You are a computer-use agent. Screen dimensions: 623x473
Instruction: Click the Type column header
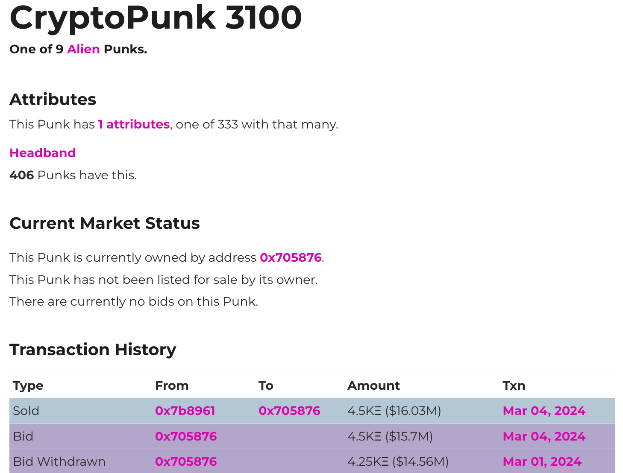[x=28, y=385]
